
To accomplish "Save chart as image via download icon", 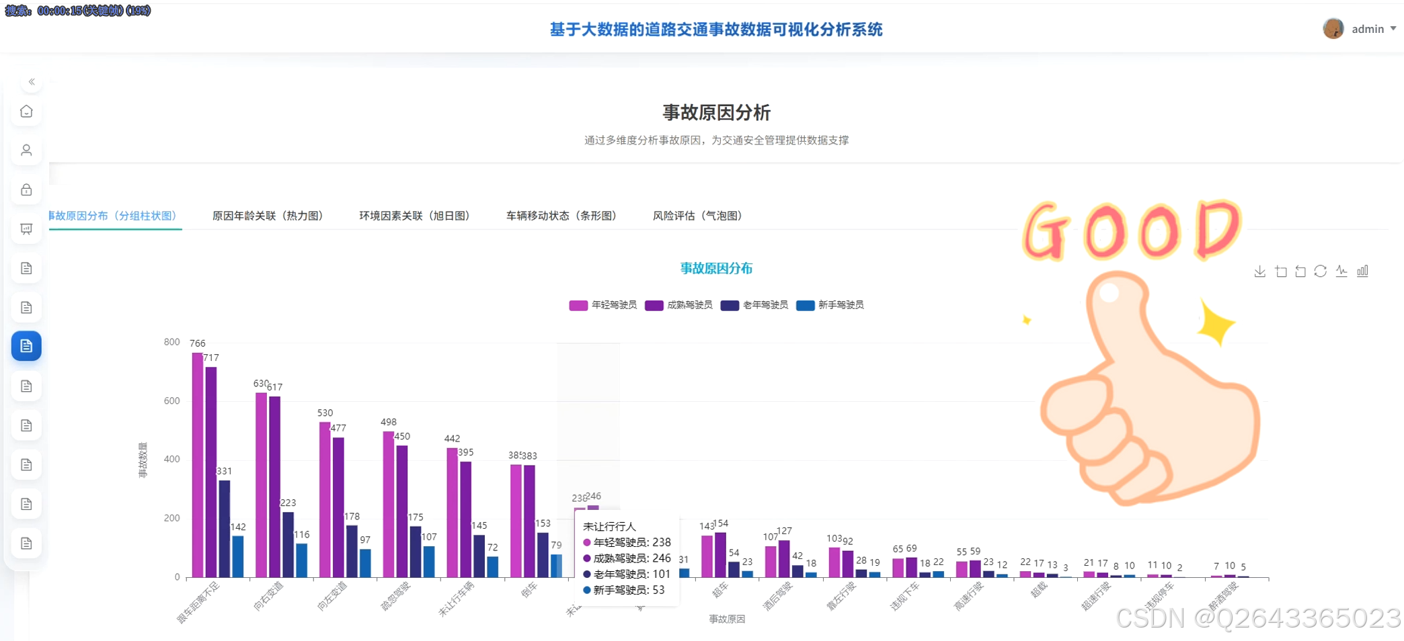I will click(1259, 271).
